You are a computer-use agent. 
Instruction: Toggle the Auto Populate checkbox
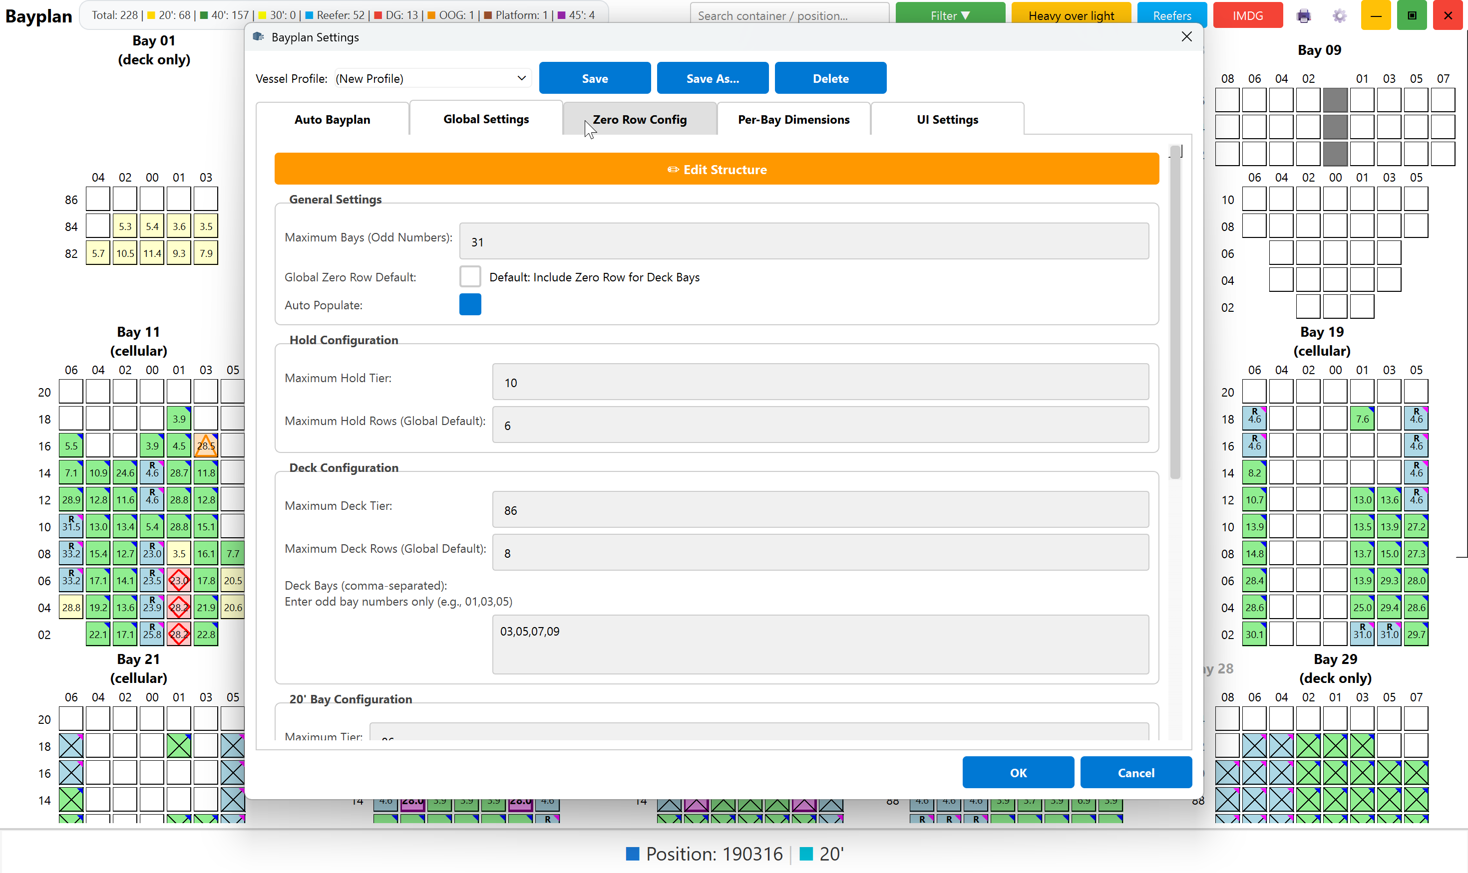[x=470, y=305]
